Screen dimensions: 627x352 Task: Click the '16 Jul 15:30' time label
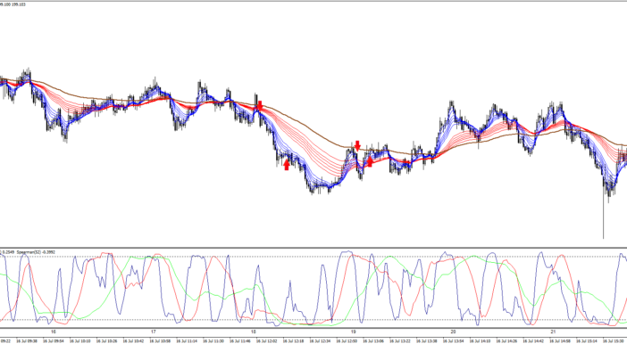point(613,341)
